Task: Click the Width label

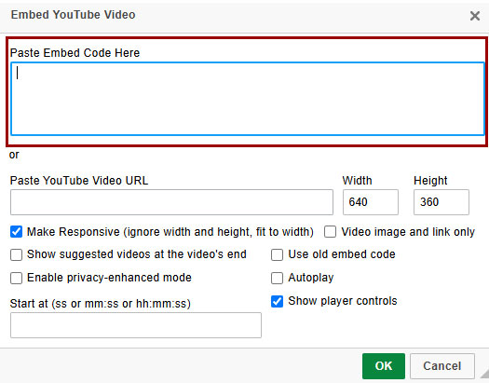Action: point(357,181)
